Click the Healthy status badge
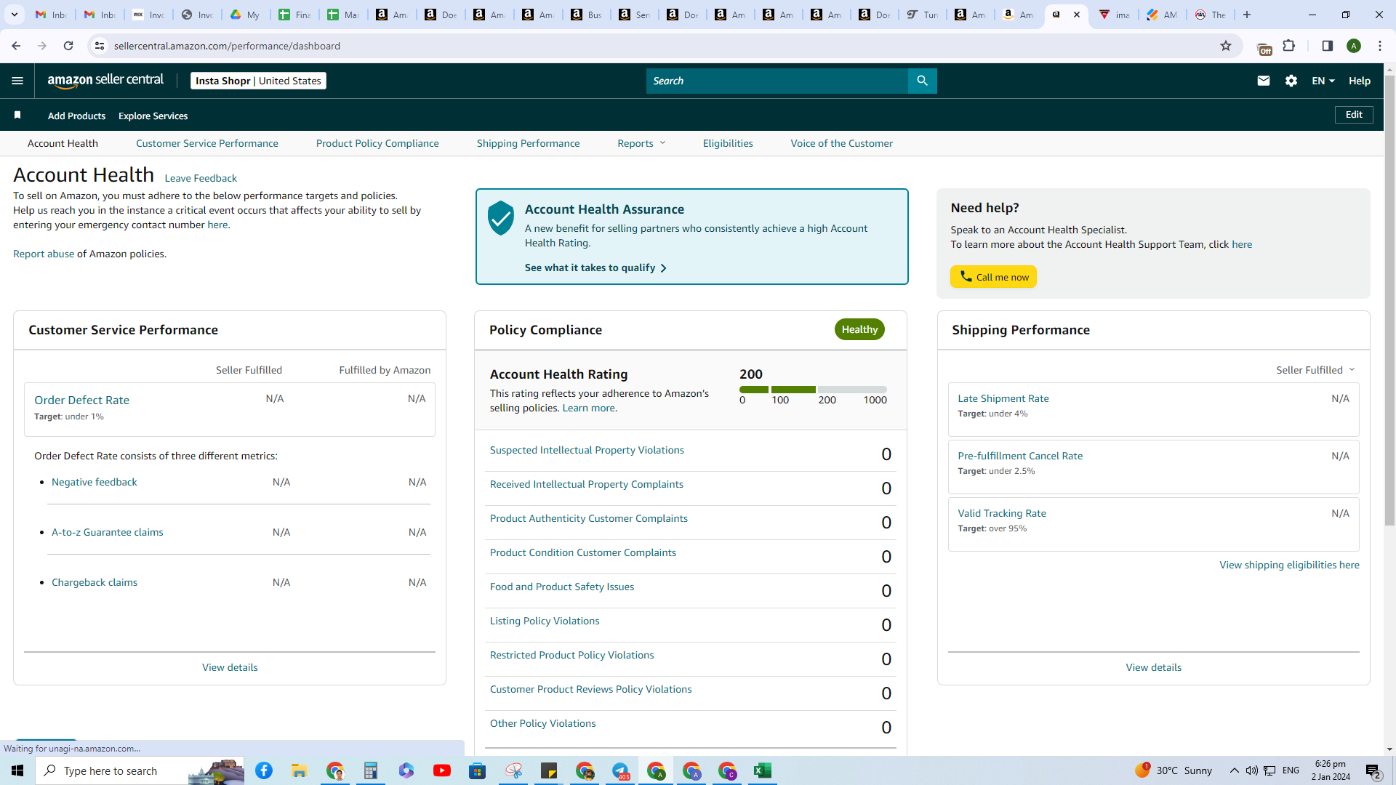Image resolution: width=1396 pixels, height=785 pixels. click(x=859, y=329)
